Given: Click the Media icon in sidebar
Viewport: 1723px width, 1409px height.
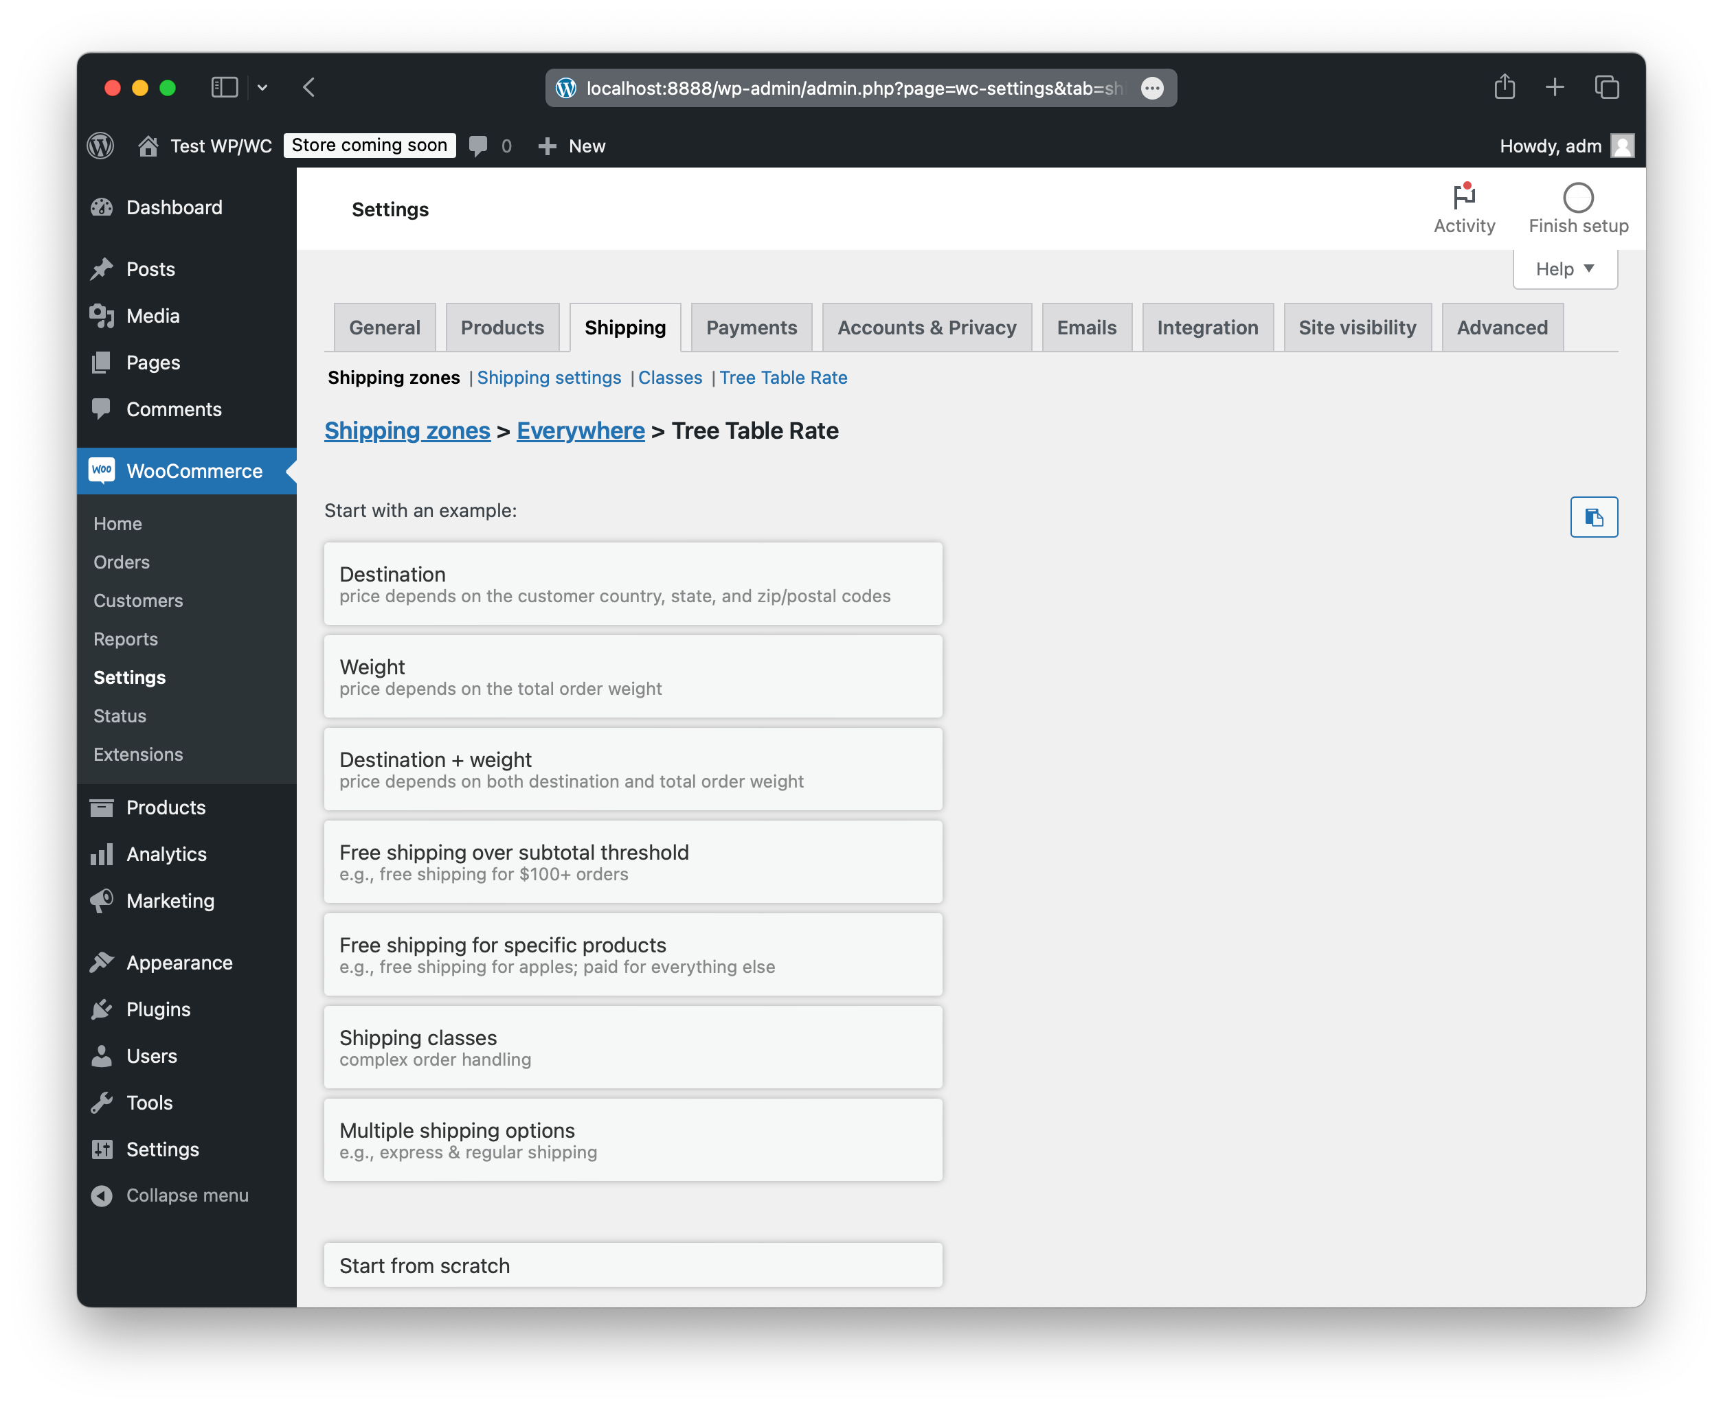Looking at the screenshot, I should coord(102,316).
